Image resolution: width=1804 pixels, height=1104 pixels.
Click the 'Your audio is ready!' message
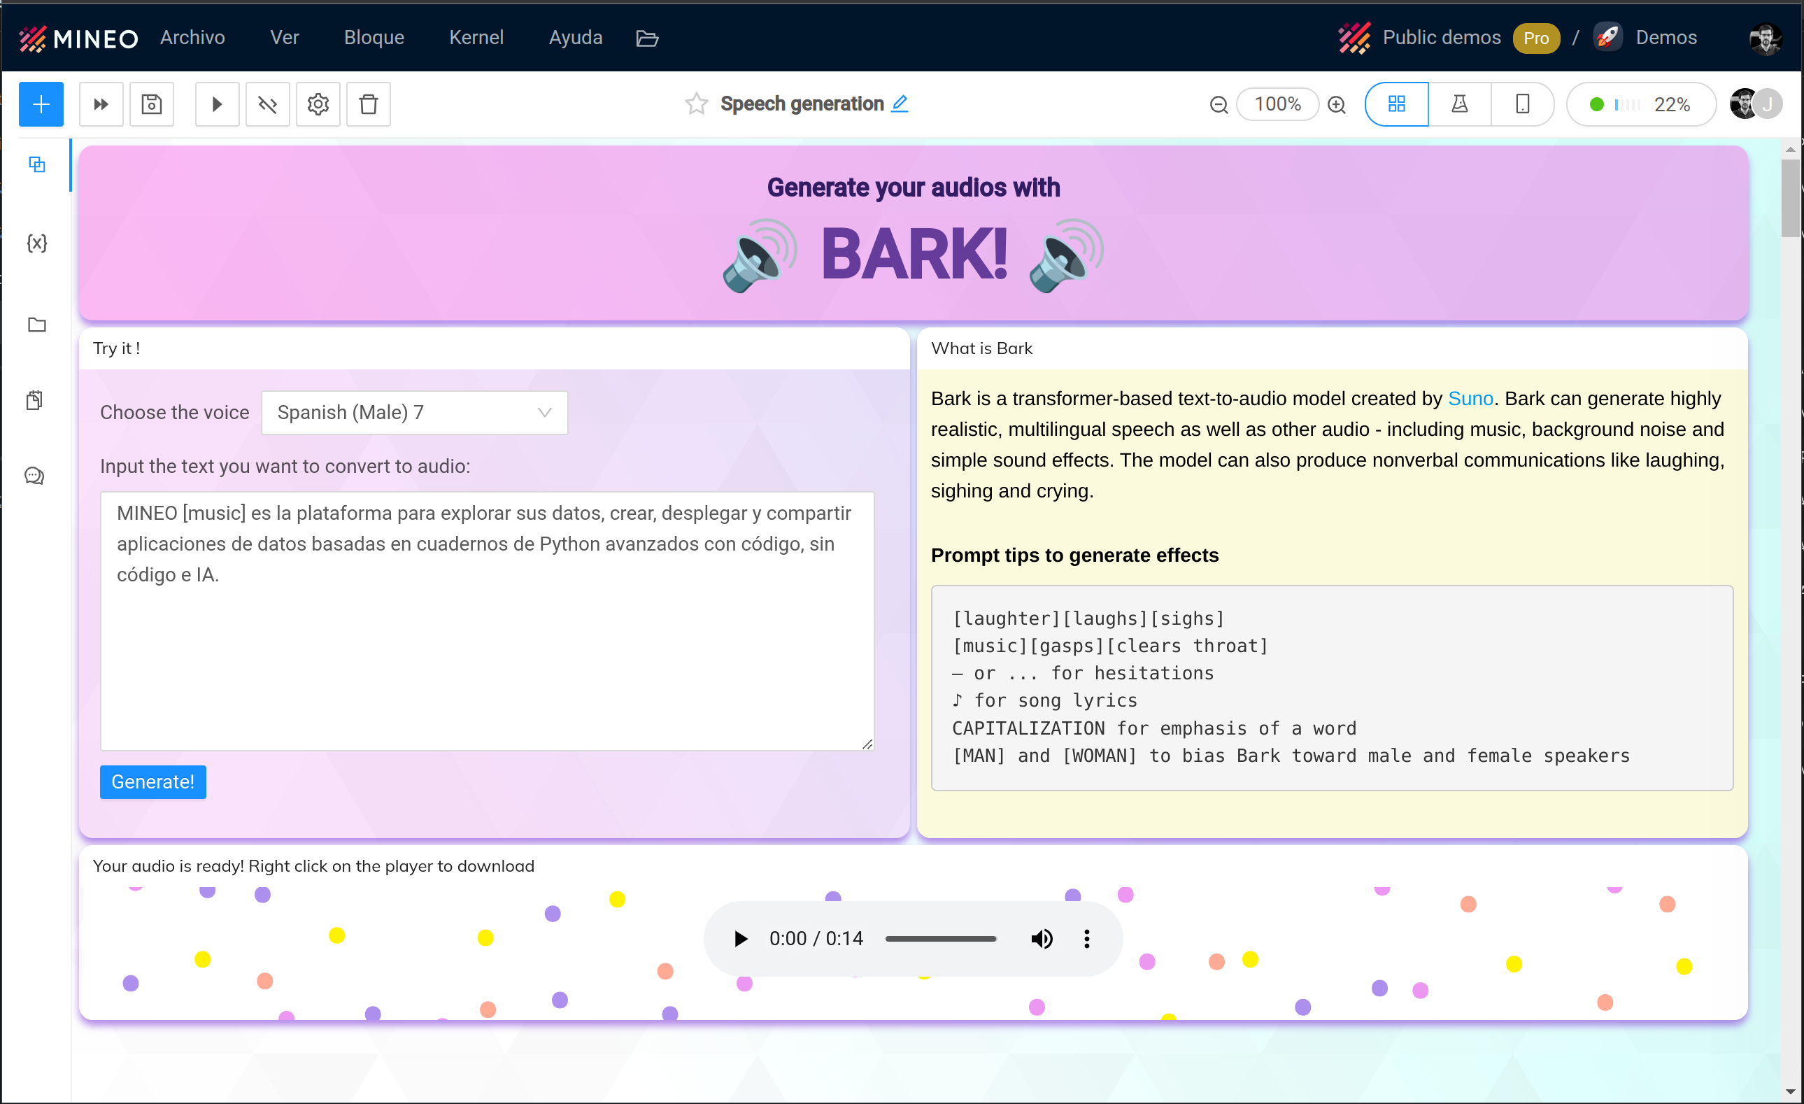[x=313, y=866]
